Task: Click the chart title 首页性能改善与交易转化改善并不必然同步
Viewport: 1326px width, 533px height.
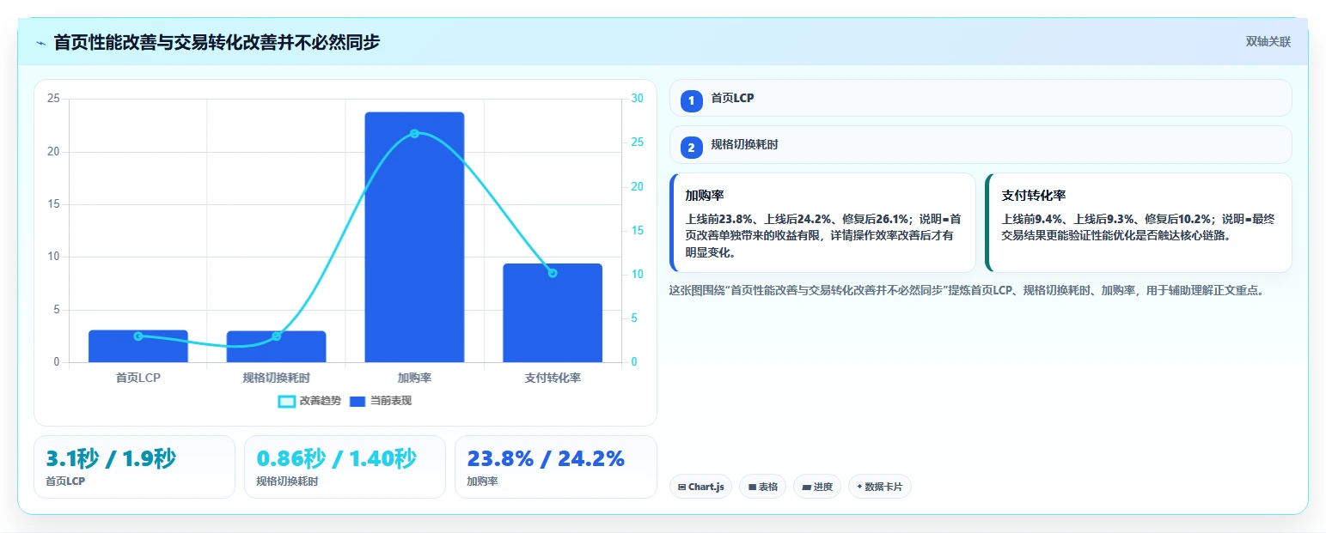Action: (217, 42)
